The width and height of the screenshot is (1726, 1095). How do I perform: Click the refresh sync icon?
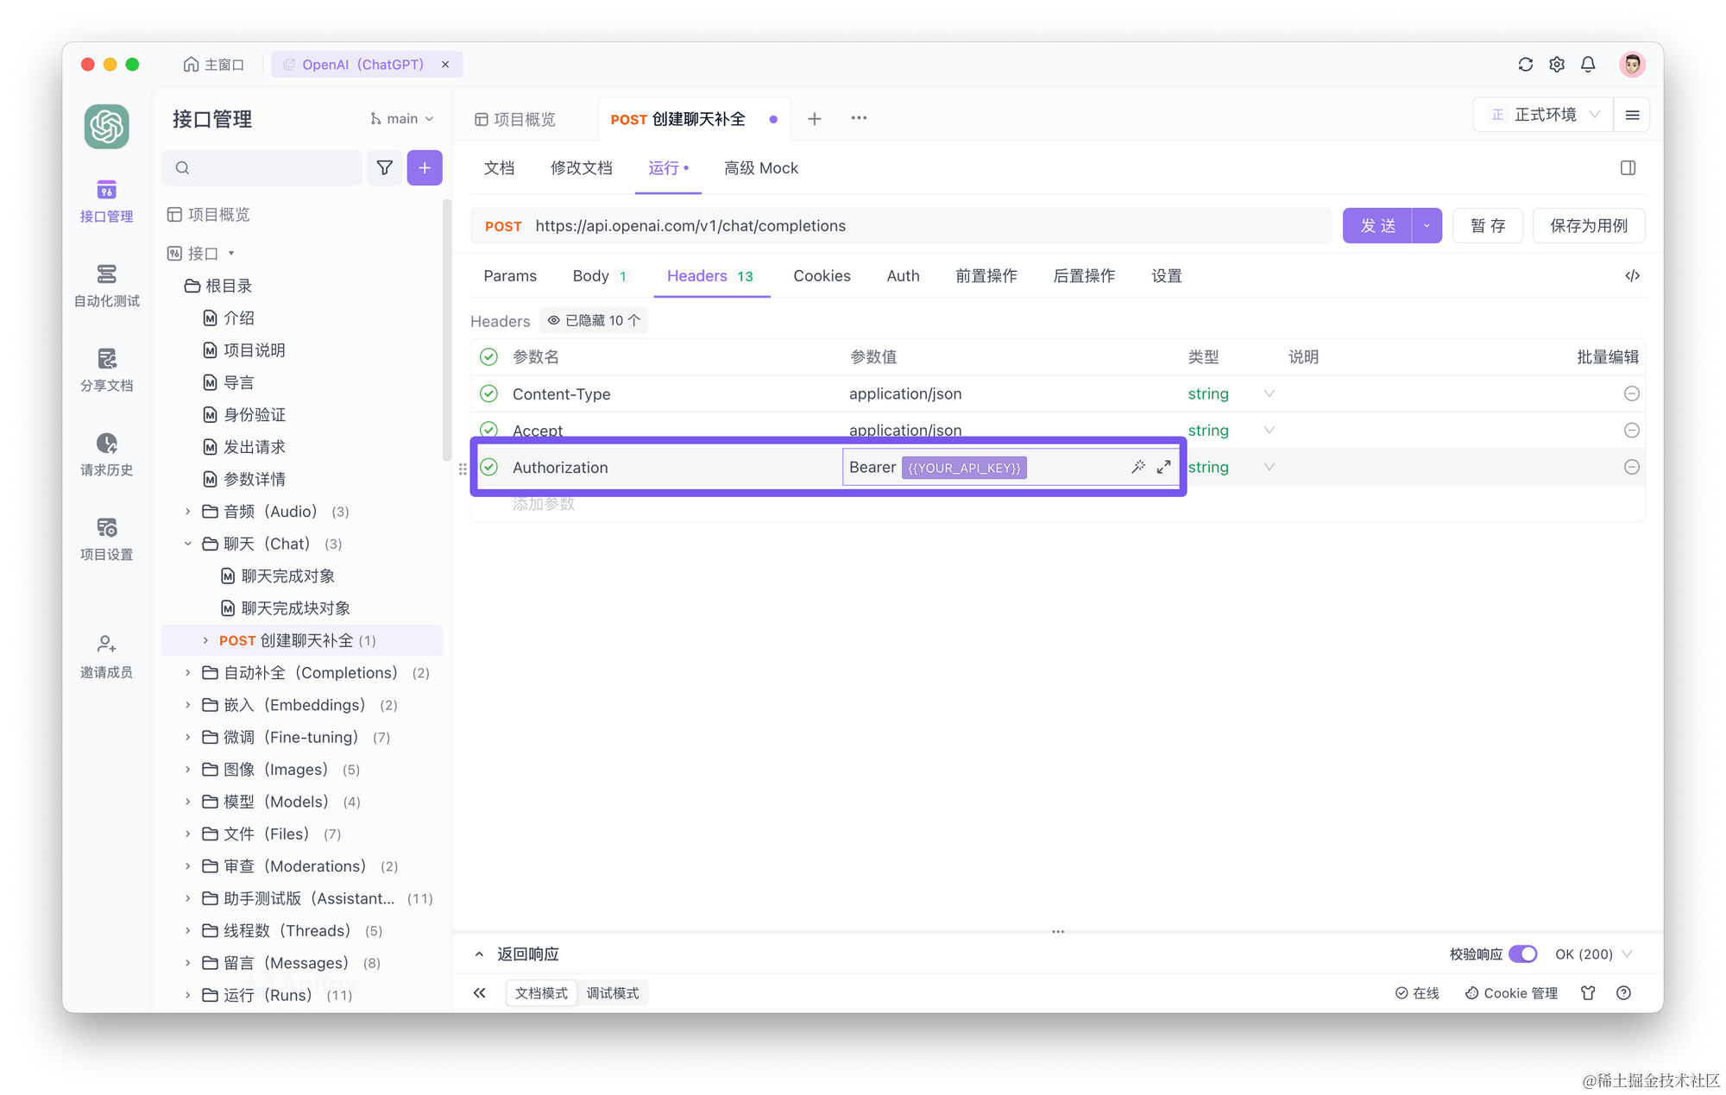[1525, 65]
